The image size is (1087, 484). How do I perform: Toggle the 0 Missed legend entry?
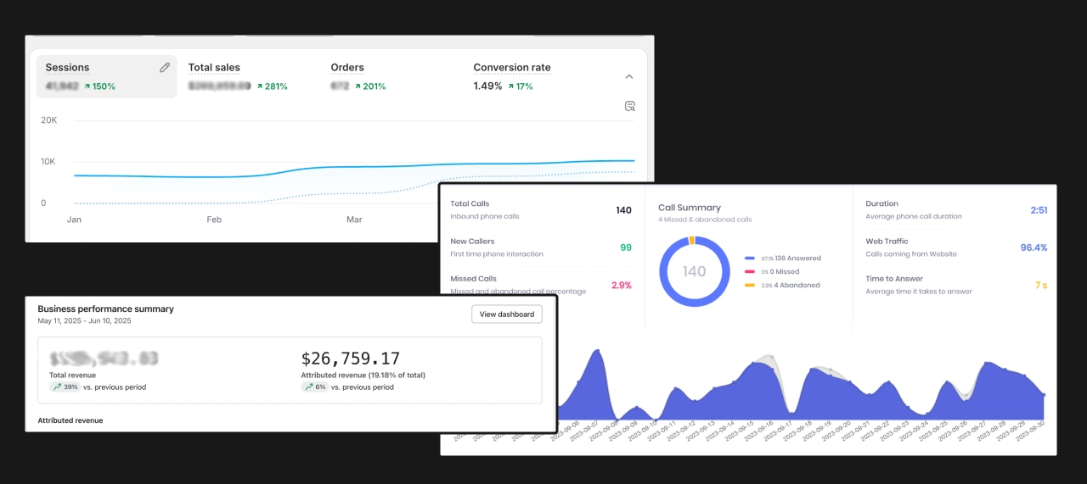coord(772,272)
